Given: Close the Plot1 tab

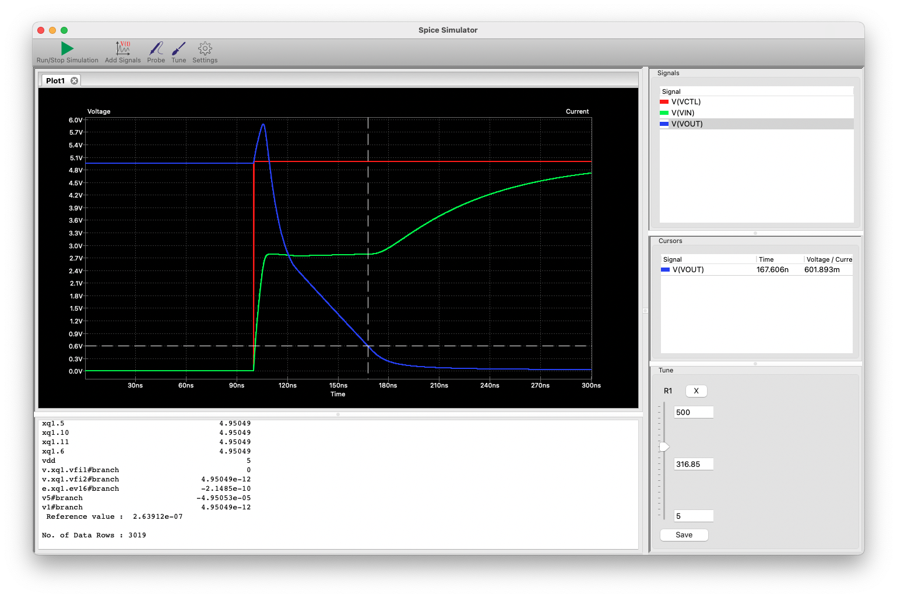Looking at the screenshot, I should (x=75, y=81).
